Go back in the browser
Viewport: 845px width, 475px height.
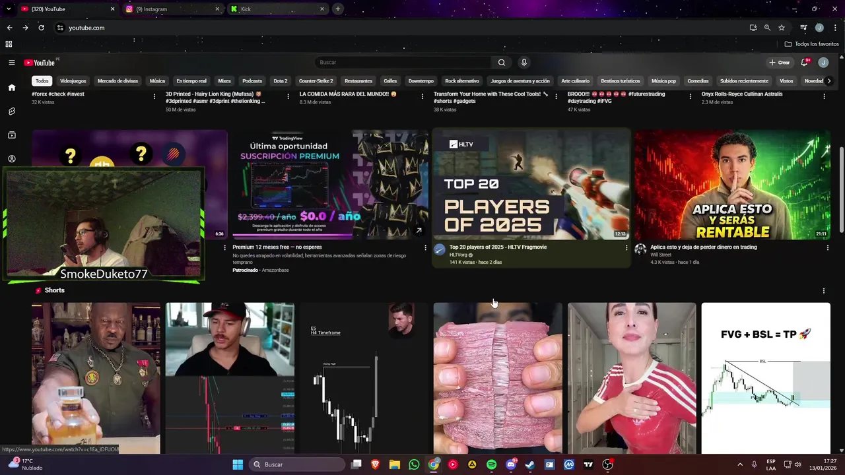pos(9,28)
